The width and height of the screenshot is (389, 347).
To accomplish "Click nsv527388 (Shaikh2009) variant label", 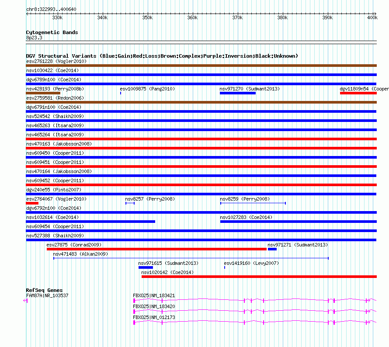I will 55,236.
